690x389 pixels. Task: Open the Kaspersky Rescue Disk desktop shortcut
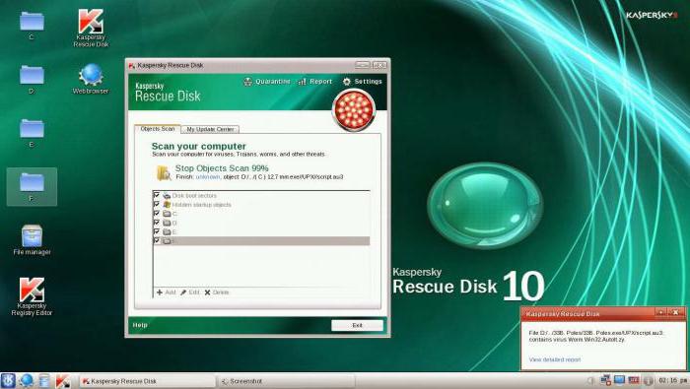91,29
